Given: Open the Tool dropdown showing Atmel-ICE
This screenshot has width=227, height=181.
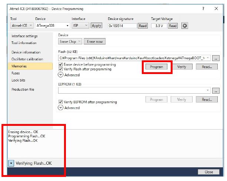Looking at the screenshot, I should [x=22, y=26].
